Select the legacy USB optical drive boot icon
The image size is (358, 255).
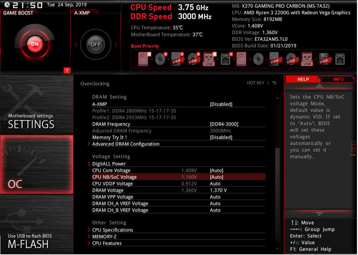pyautogui.click(x=291, y=59)
